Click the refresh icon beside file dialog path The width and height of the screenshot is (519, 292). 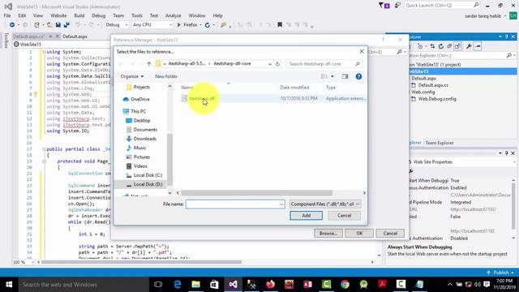click(277, 64)
